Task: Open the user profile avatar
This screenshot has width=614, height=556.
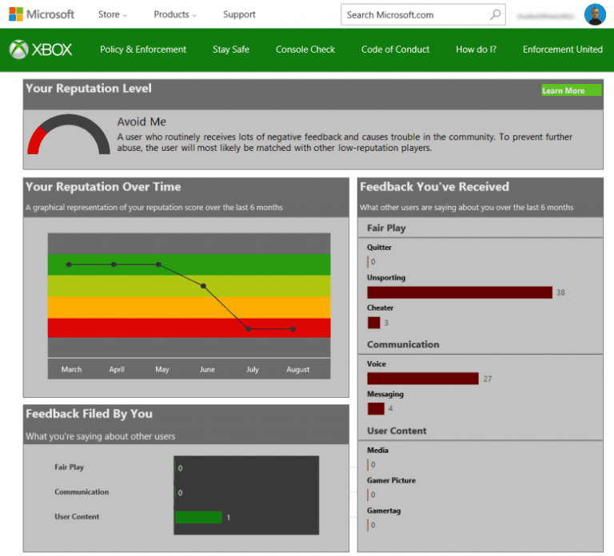Action: (x=595, y=14)
